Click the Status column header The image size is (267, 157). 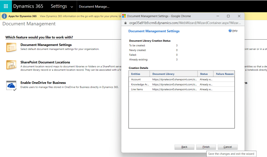[x=204, y=74]
